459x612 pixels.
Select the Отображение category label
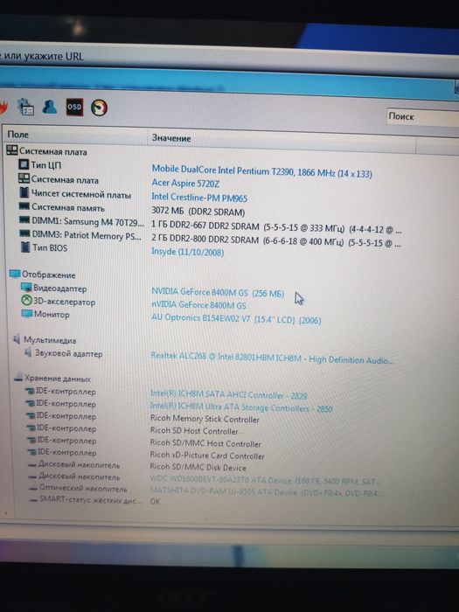pos(48,275)
